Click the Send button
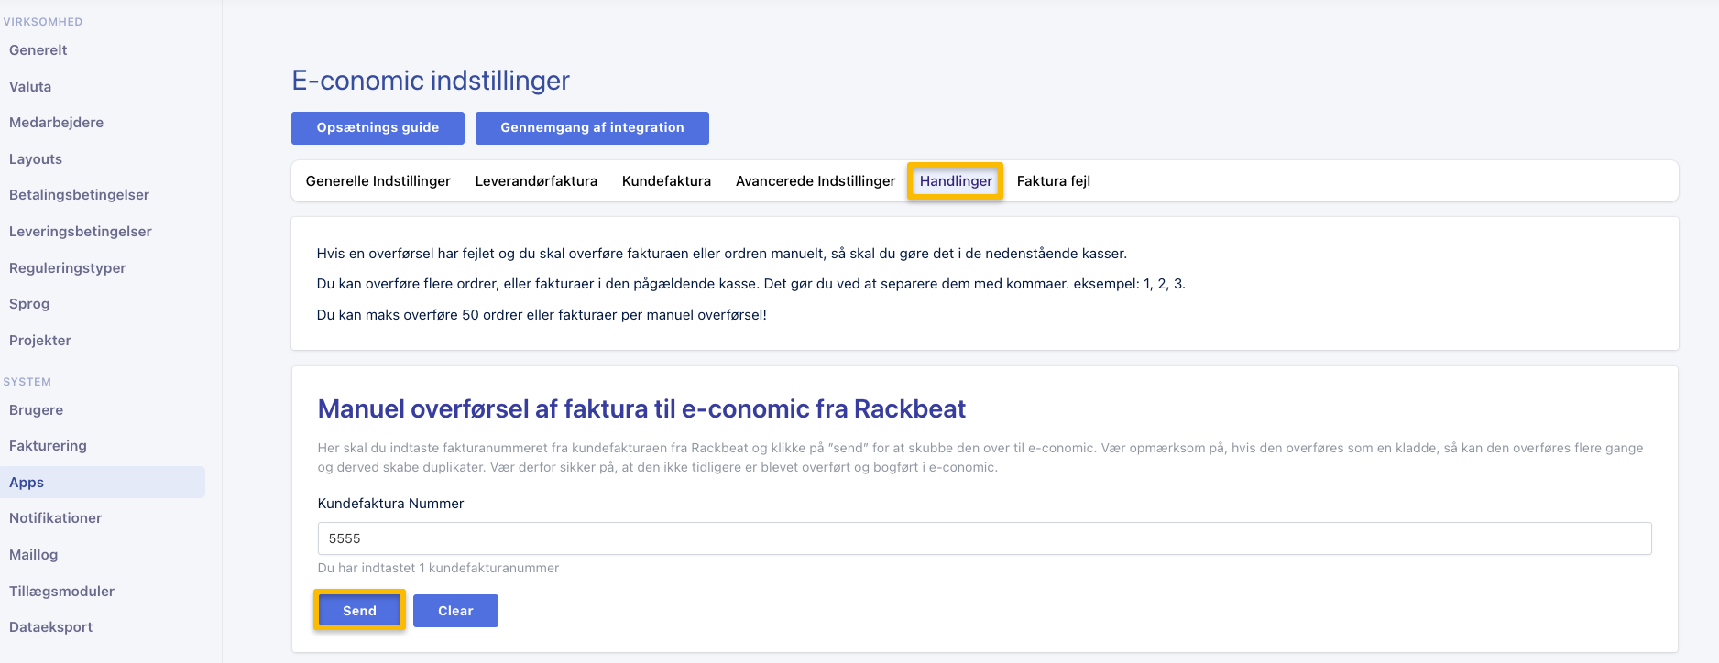Screen dimensions: 1719x663 (359, 611)
